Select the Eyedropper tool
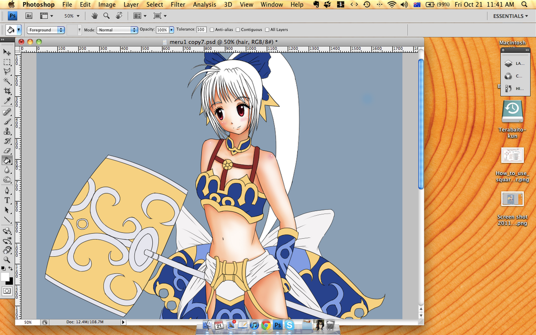Viewport: 536px width, 335px height. (x=7, y=100)
